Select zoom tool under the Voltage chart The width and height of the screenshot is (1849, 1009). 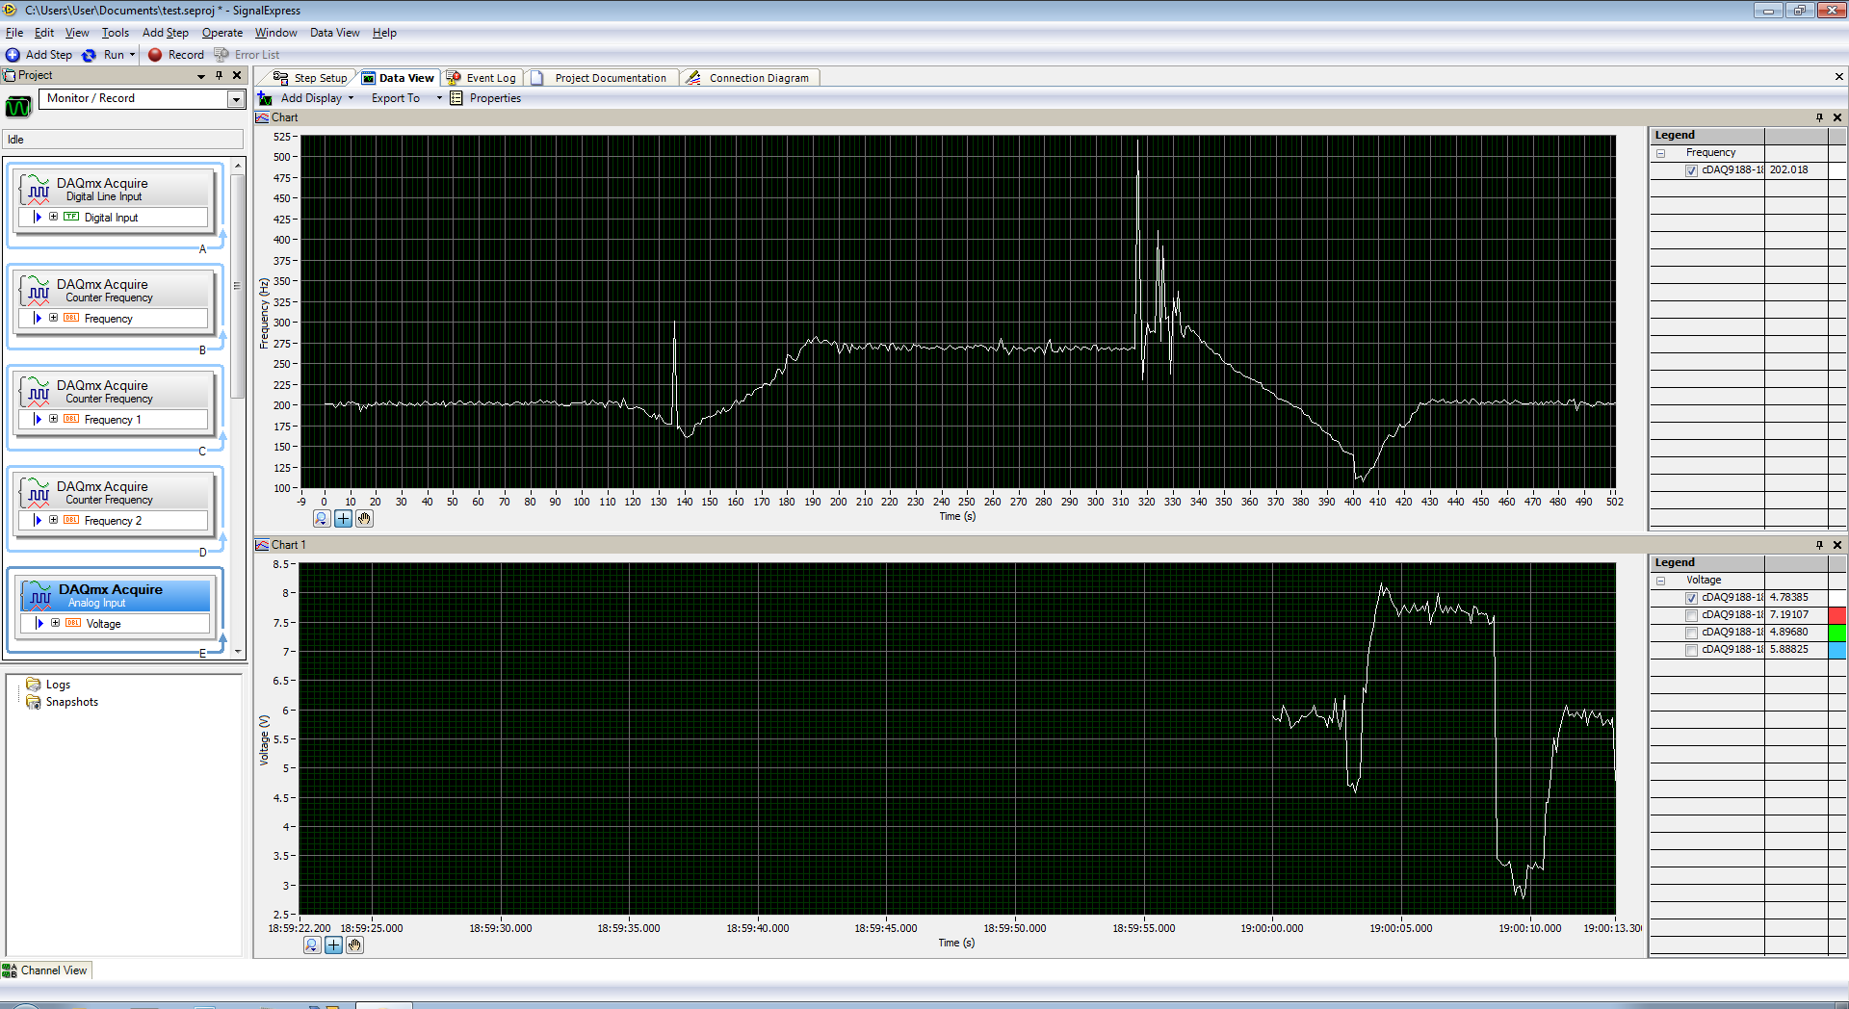click(x=312, y=945)
